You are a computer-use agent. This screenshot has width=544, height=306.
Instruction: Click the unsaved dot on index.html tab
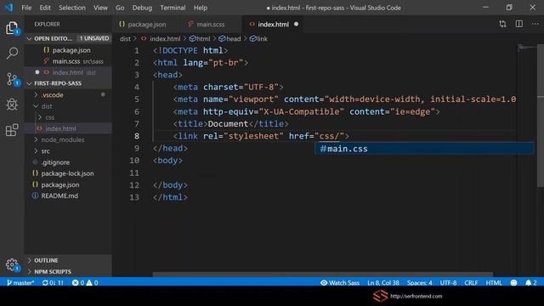[296, 25]
